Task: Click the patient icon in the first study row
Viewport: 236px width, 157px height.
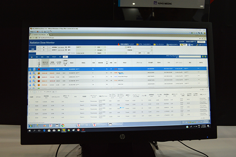Action: click(31, 69)
